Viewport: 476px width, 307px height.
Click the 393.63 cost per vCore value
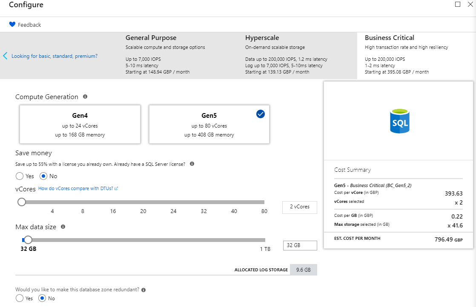(x=453, y=193)
